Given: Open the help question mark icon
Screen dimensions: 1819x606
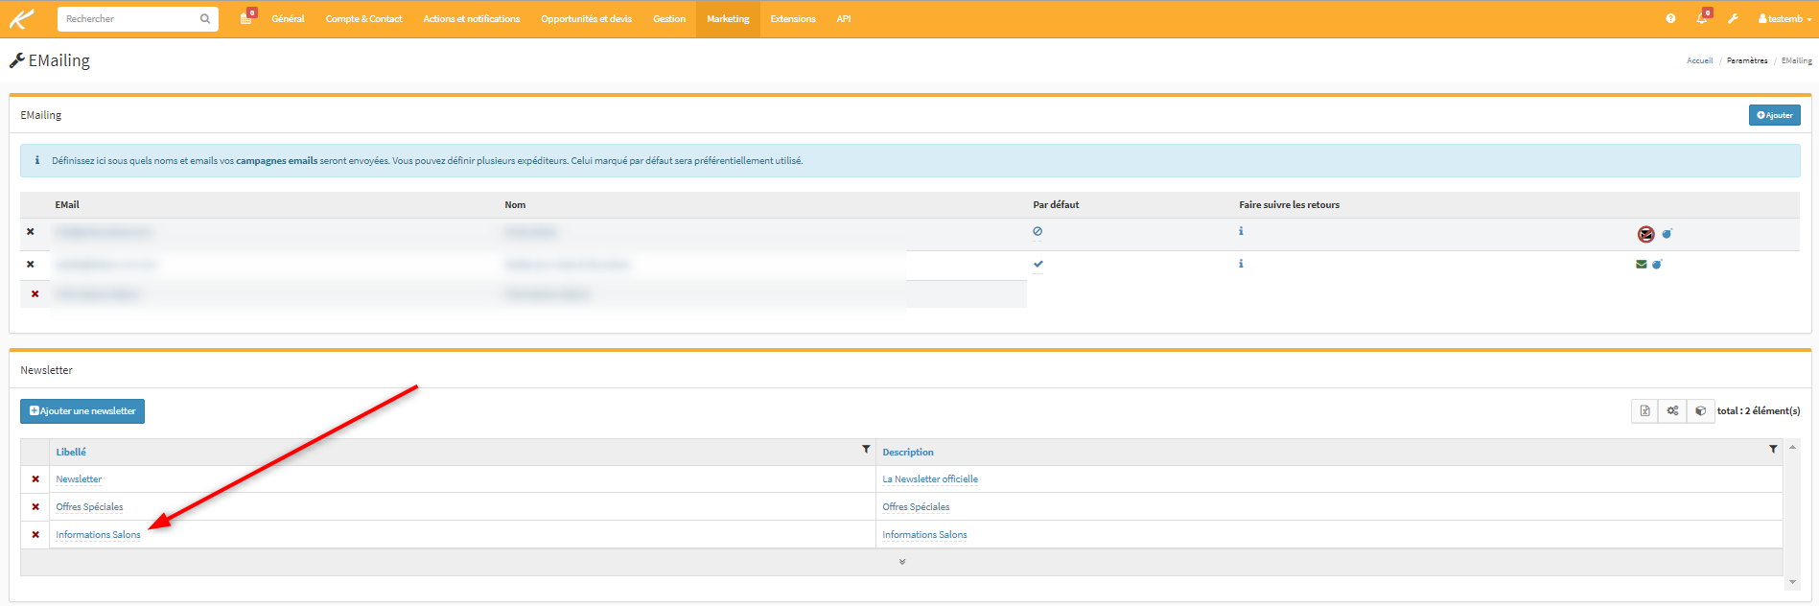Looking at the screenshot, I should click(1670, 19).
